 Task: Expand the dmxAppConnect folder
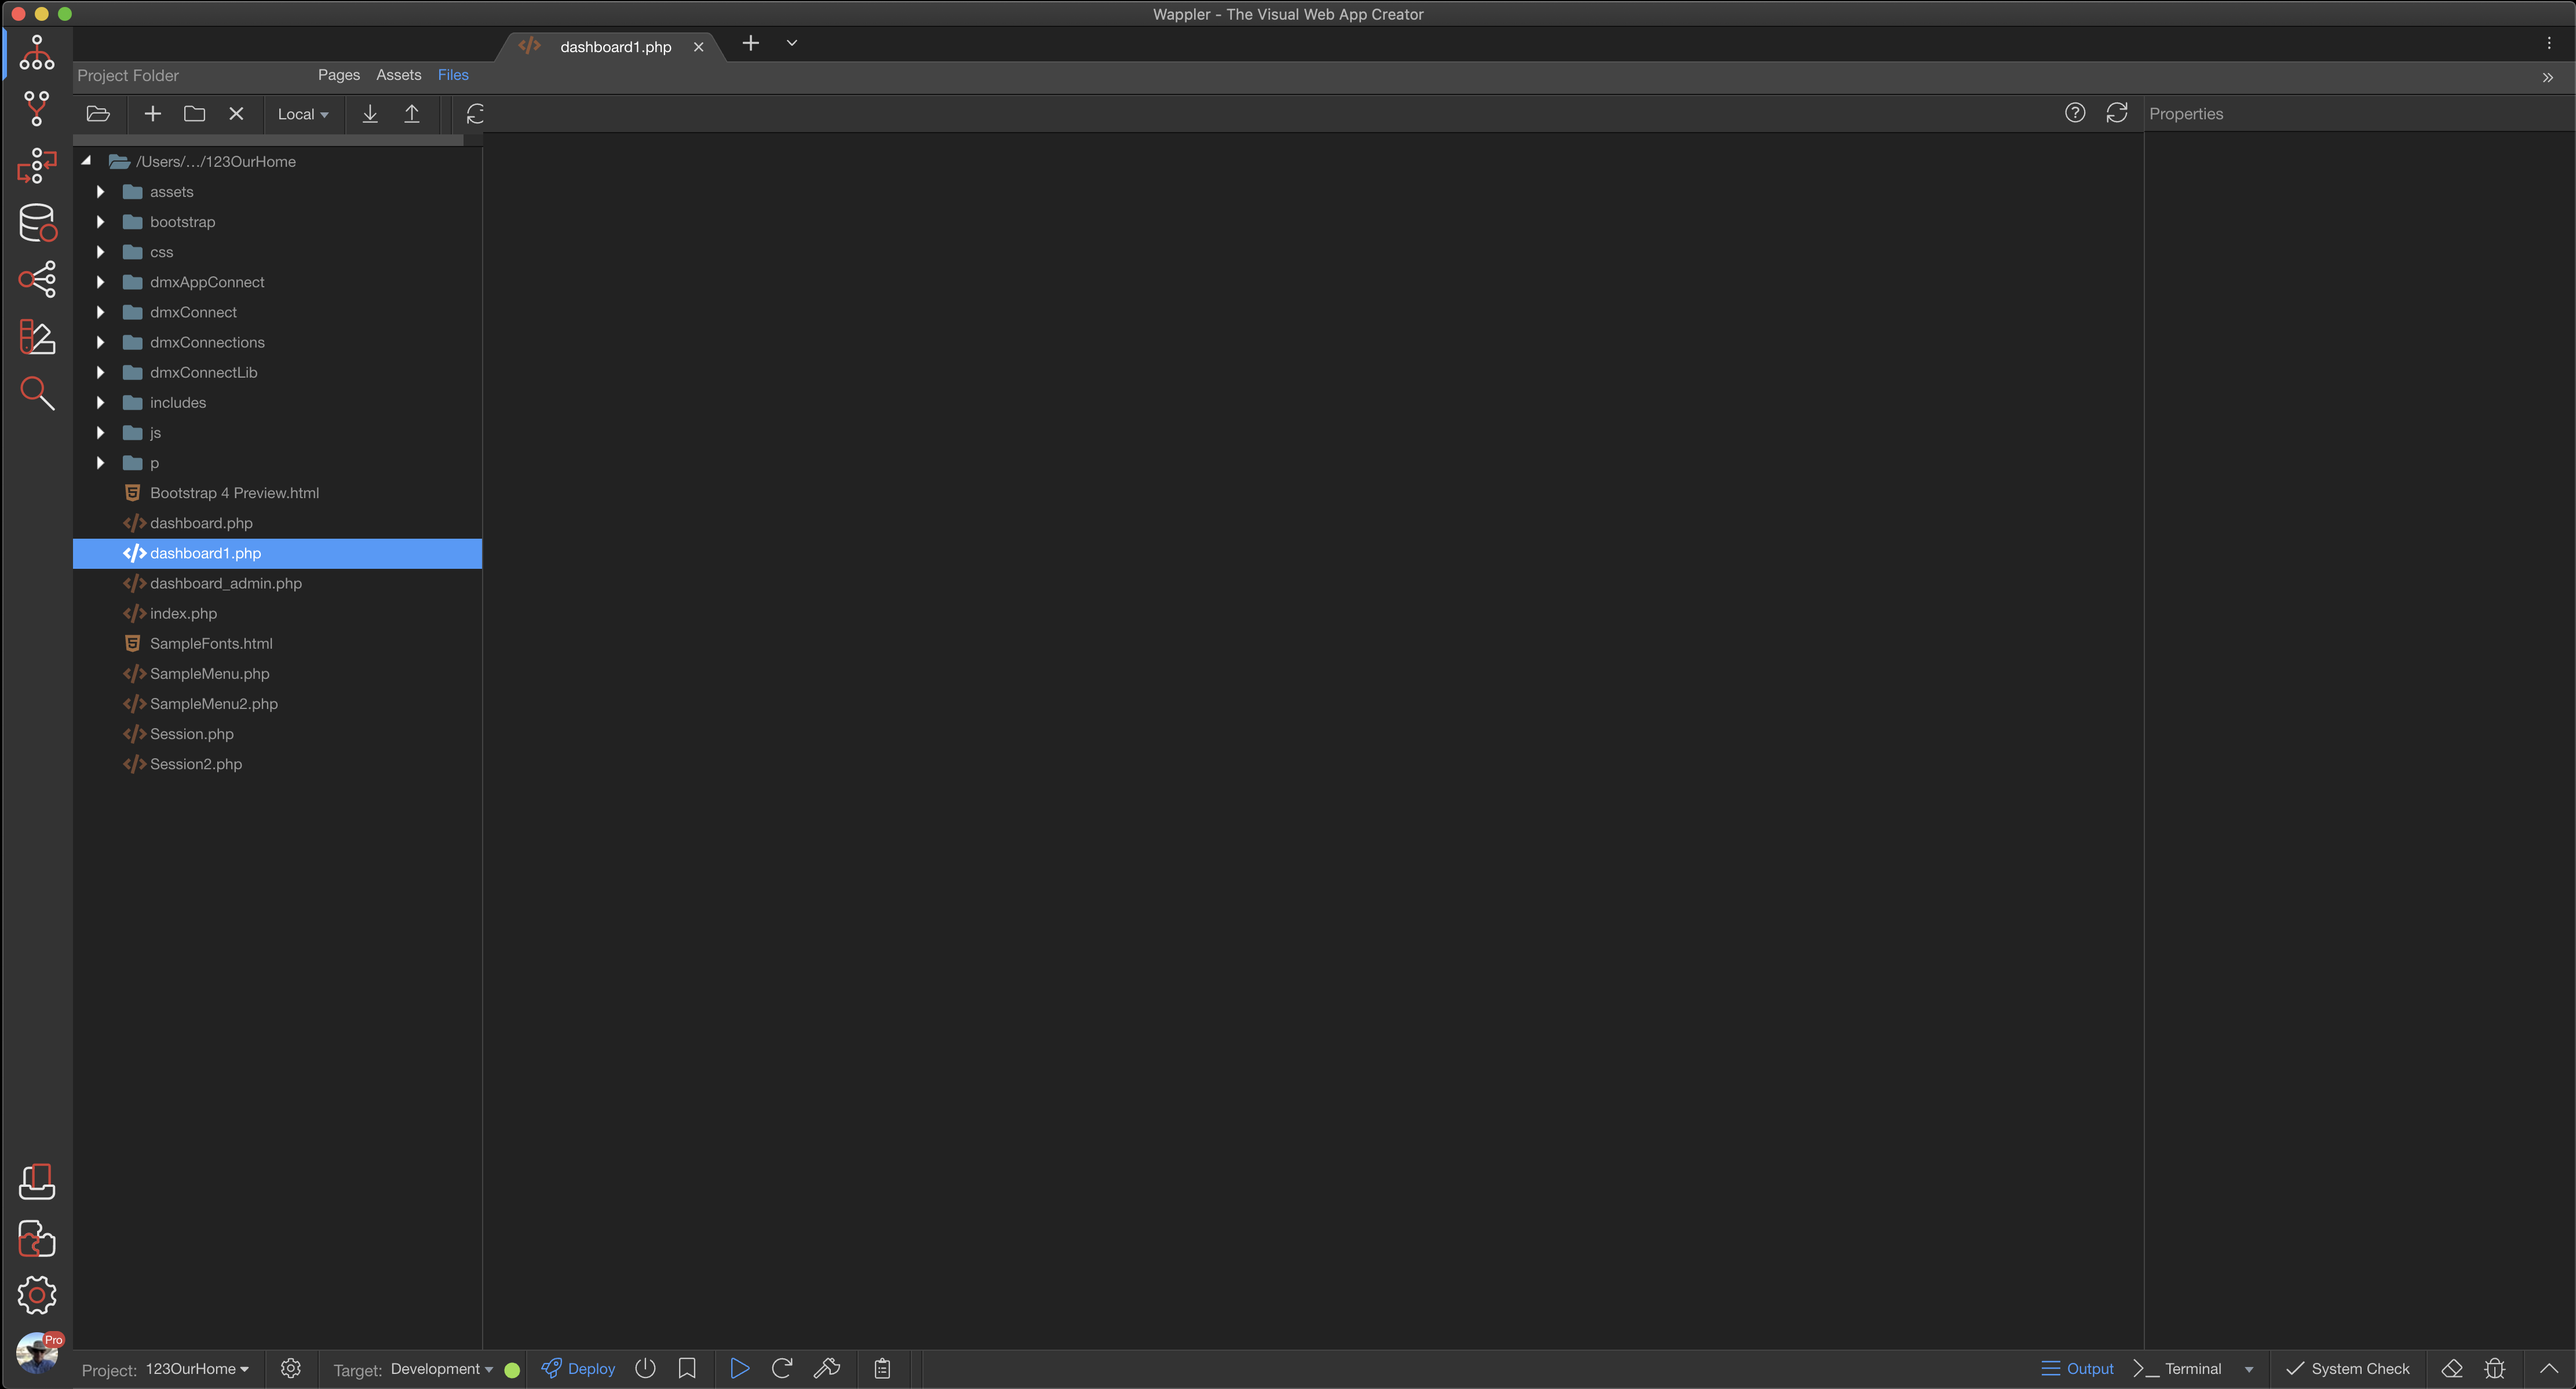pos(100,281)
